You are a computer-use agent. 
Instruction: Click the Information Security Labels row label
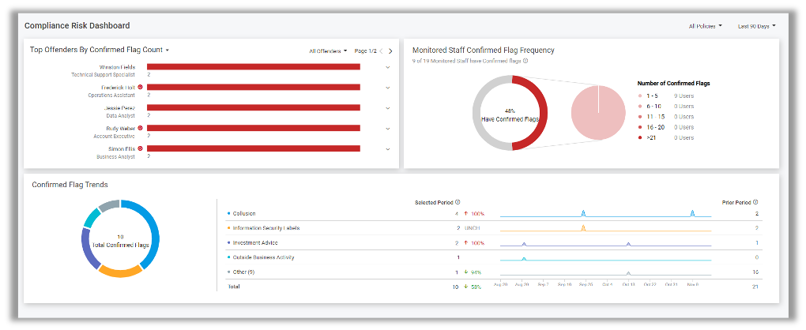click(x=266, y=228)
